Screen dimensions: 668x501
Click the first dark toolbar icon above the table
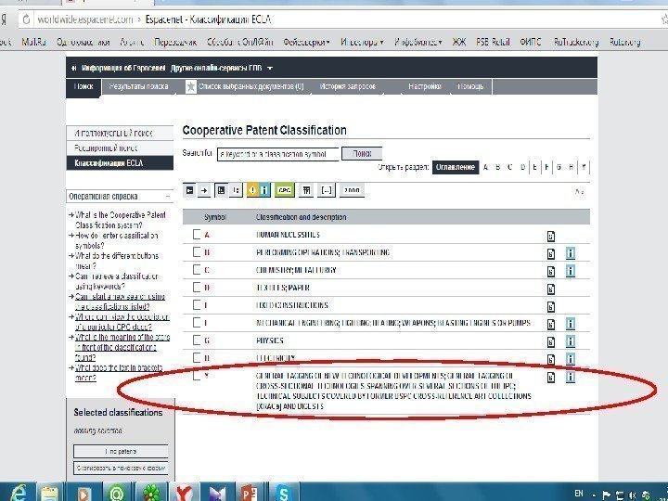(189, 190)
